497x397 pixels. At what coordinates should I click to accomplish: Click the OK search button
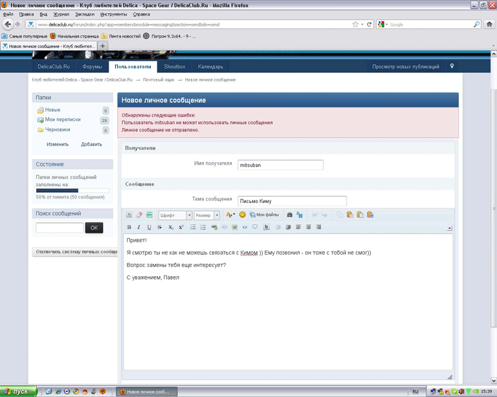click(94, 228)
